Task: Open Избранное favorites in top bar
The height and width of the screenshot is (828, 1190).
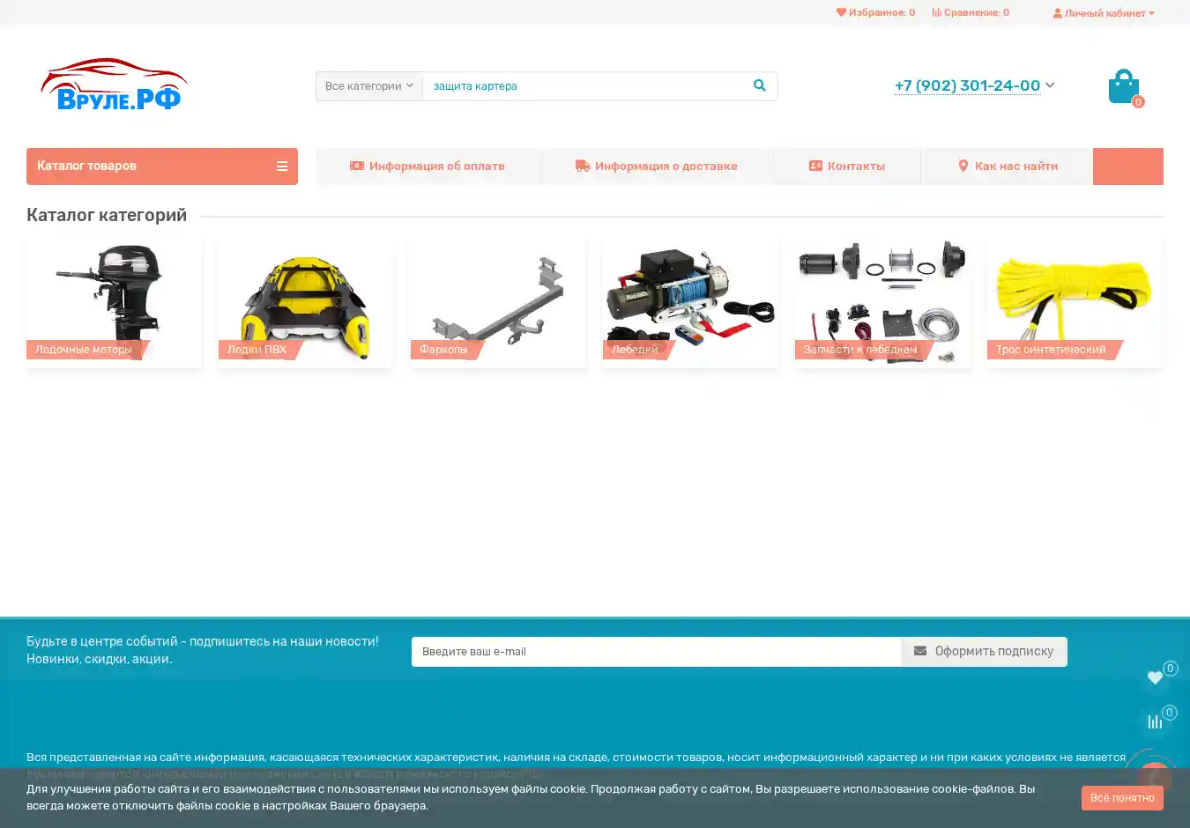Action: (875, 13)
